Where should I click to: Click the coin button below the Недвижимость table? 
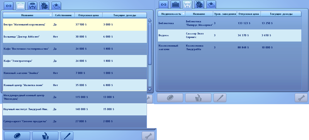click(170, 98)
